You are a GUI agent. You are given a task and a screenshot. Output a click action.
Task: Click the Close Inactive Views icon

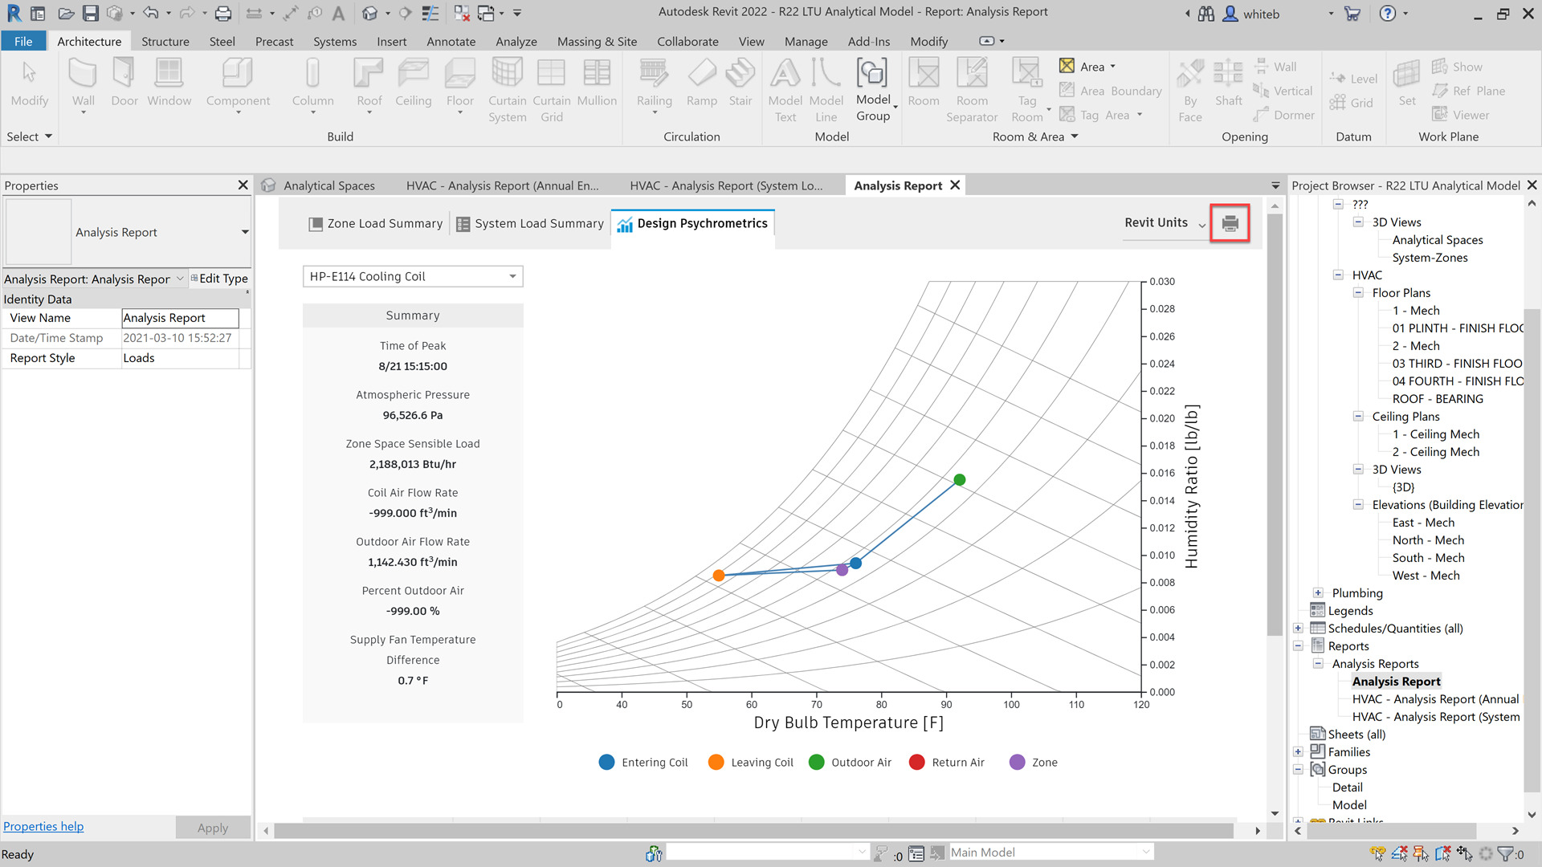pos(461,14)
